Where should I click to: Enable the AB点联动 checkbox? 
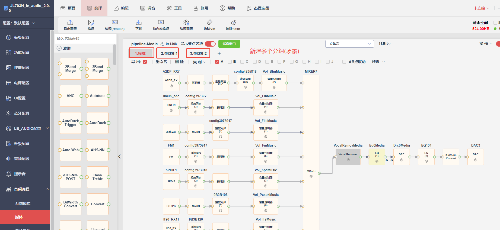pyautogui.click(x=344, y=62)
